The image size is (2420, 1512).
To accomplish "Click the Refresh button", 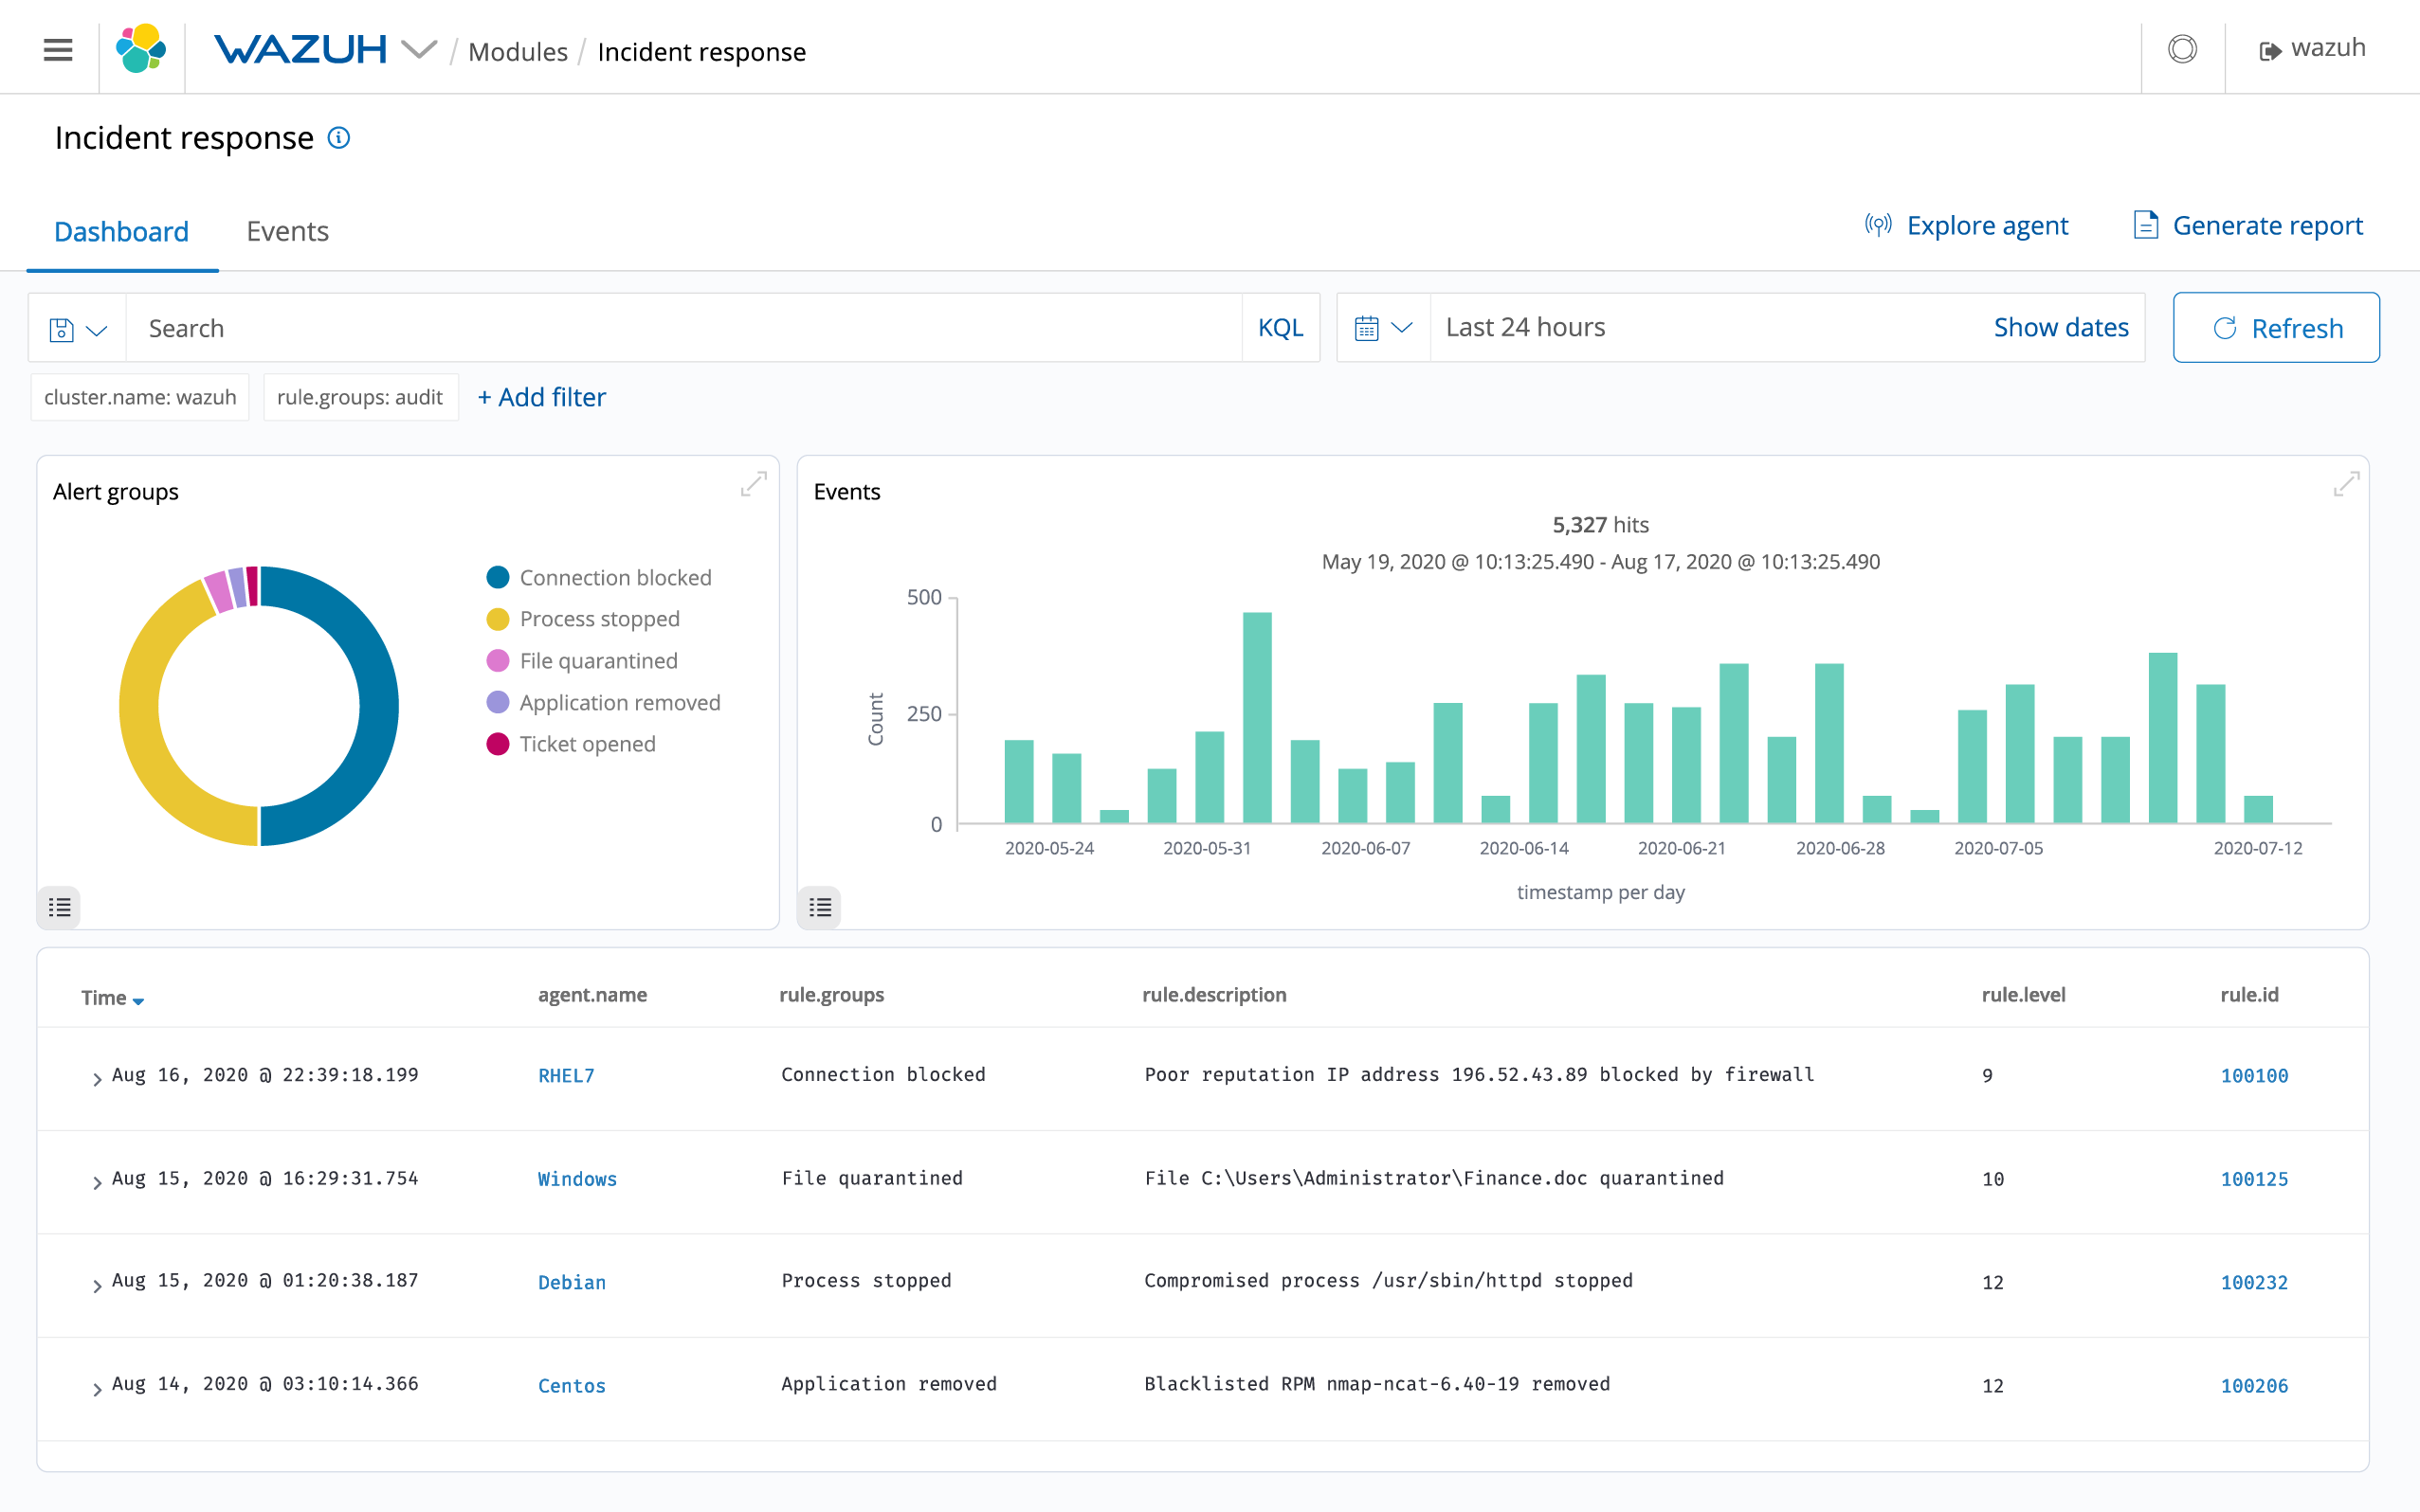I will pyautogui.click(x=2277, y=327).
